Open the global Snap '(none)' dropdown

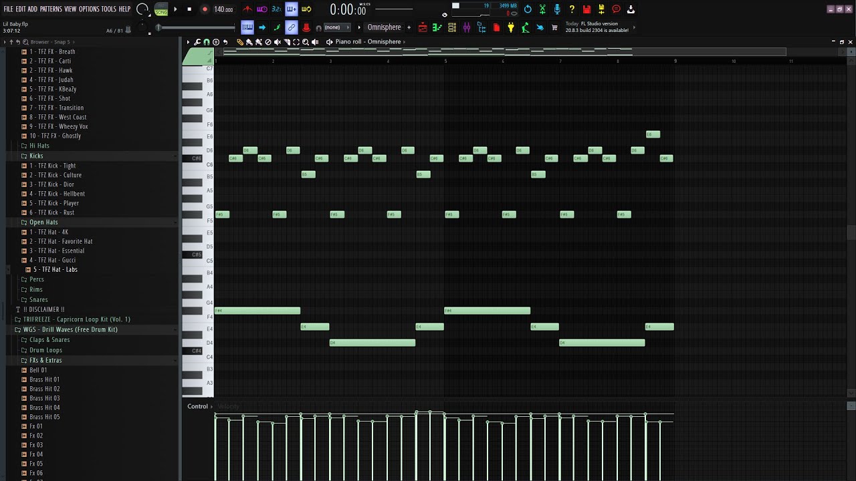tap(338, 27)
